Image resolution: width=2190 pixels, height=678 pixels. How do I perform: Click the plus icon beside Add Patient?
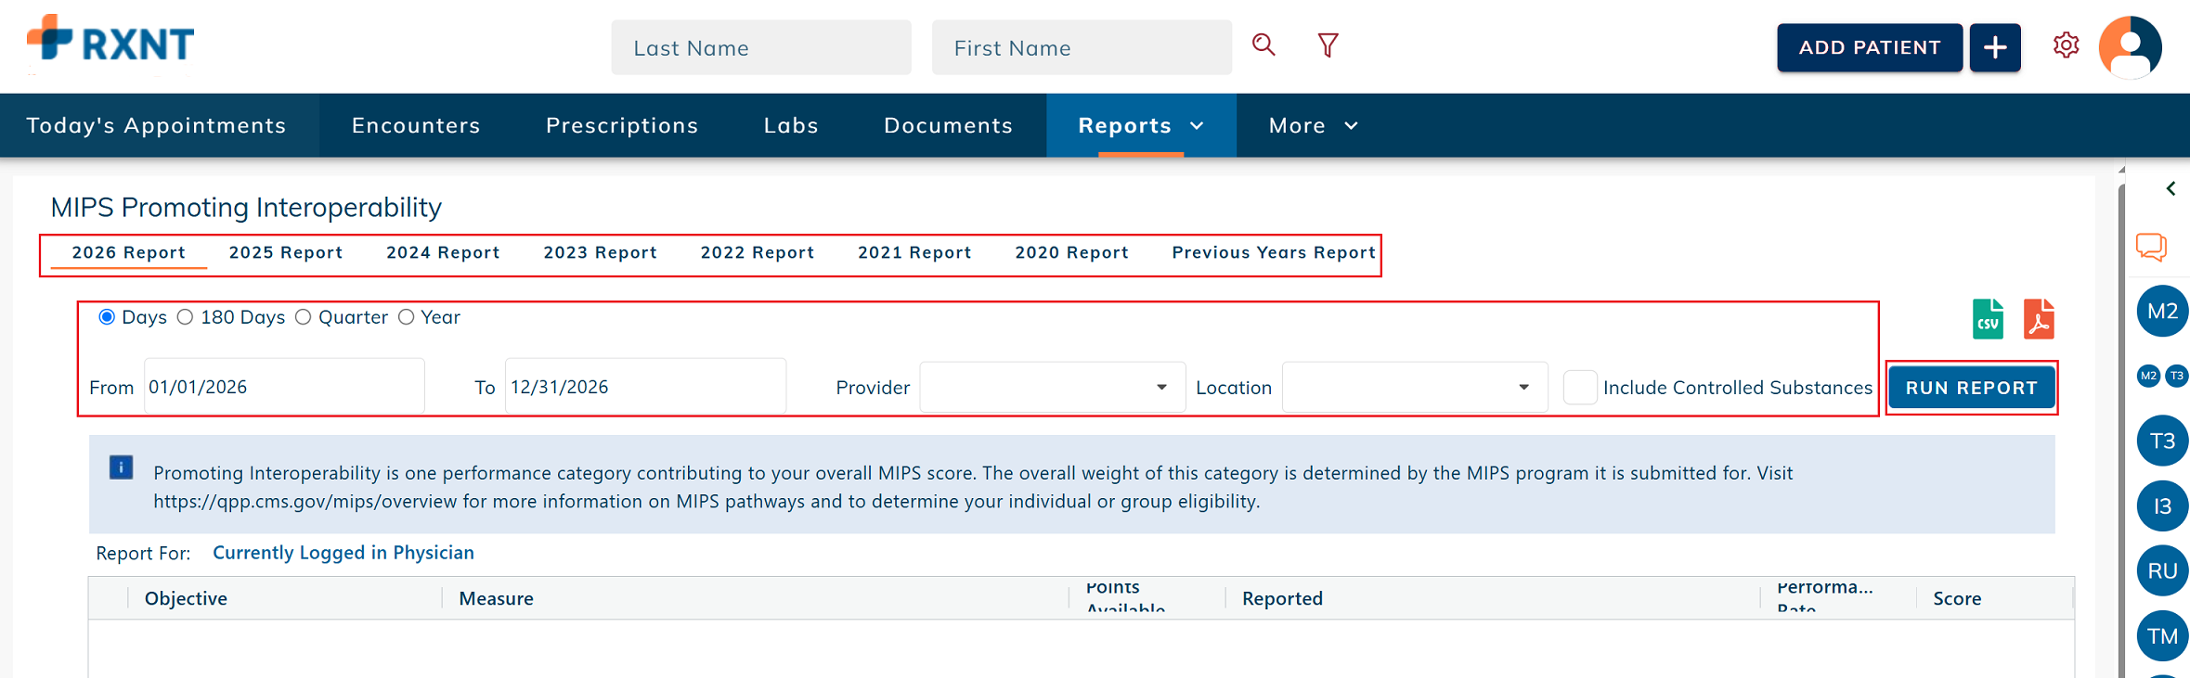click(x=1995, y=47)
